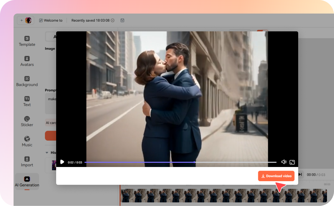
Task: Mute the preview video volume
Action: click(x=284, y=162)
